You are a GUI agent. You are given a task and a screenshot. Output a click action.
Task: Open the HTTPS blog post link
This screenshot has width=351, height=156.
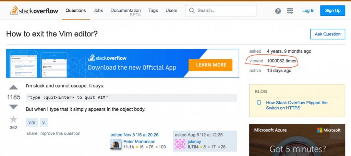tap(296, 105)
